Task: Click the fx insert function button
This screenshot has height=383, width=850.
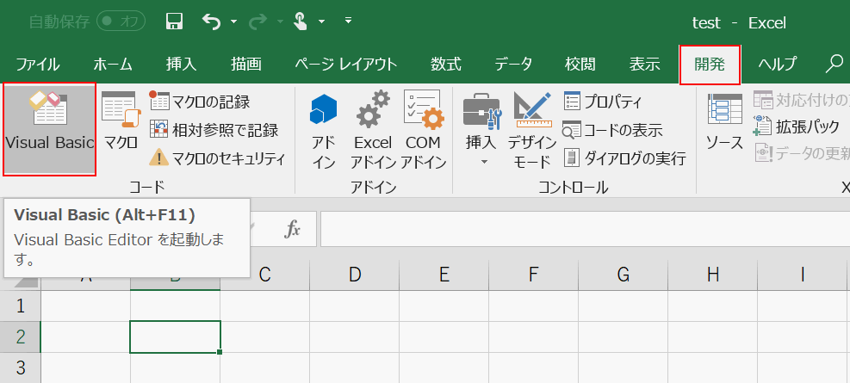Action: click(293, 229)
